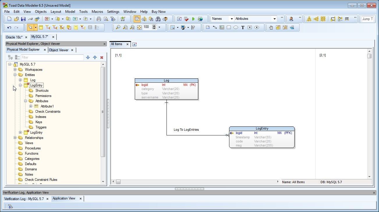Close the Verification Log panel
Screen dimensions: 379x212
(374, 192)
